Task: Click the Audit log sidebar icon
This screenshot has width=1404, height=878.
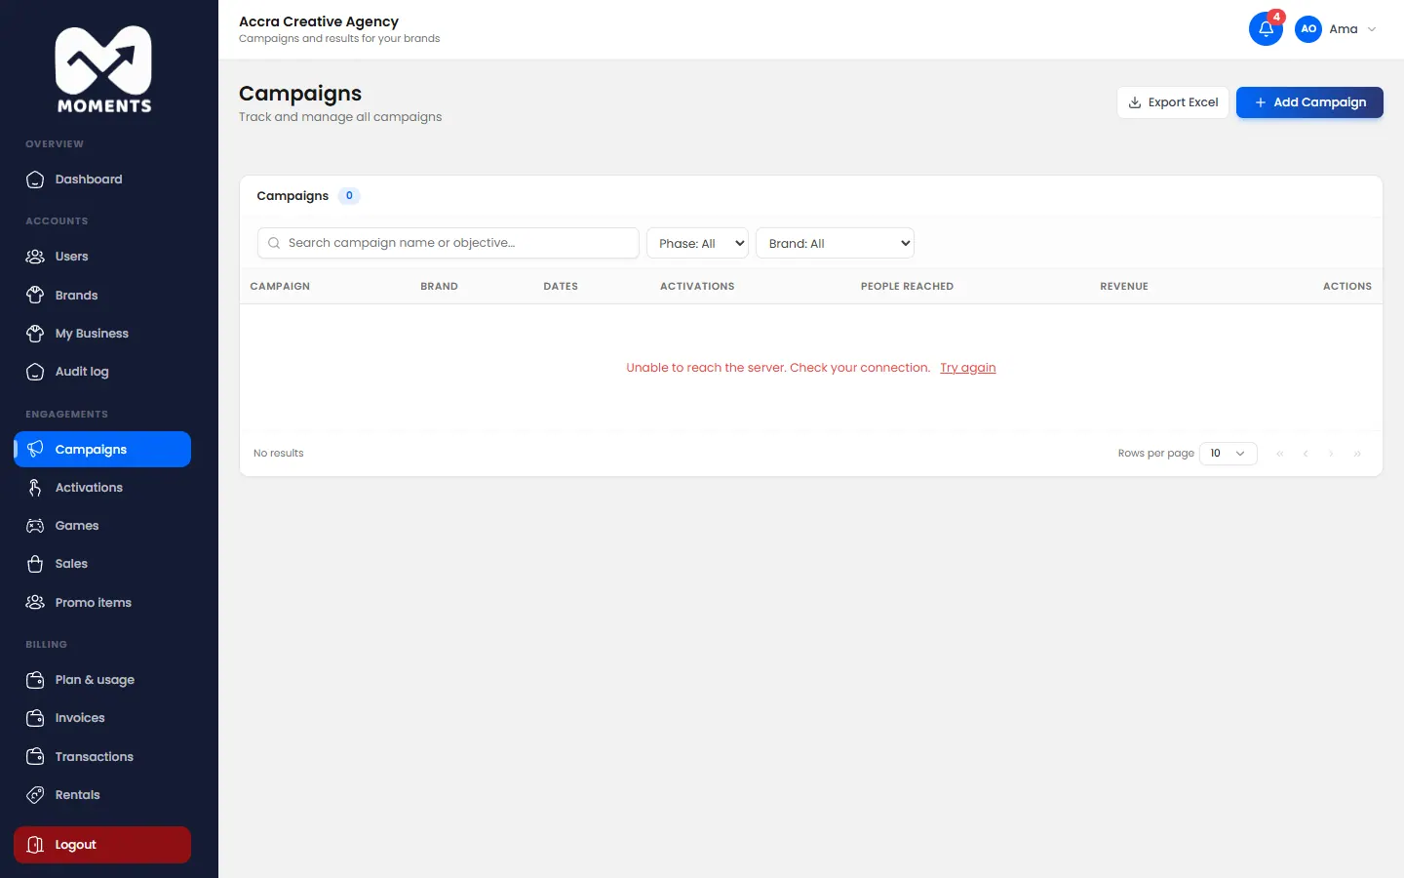Action: [x=35, y=372]
